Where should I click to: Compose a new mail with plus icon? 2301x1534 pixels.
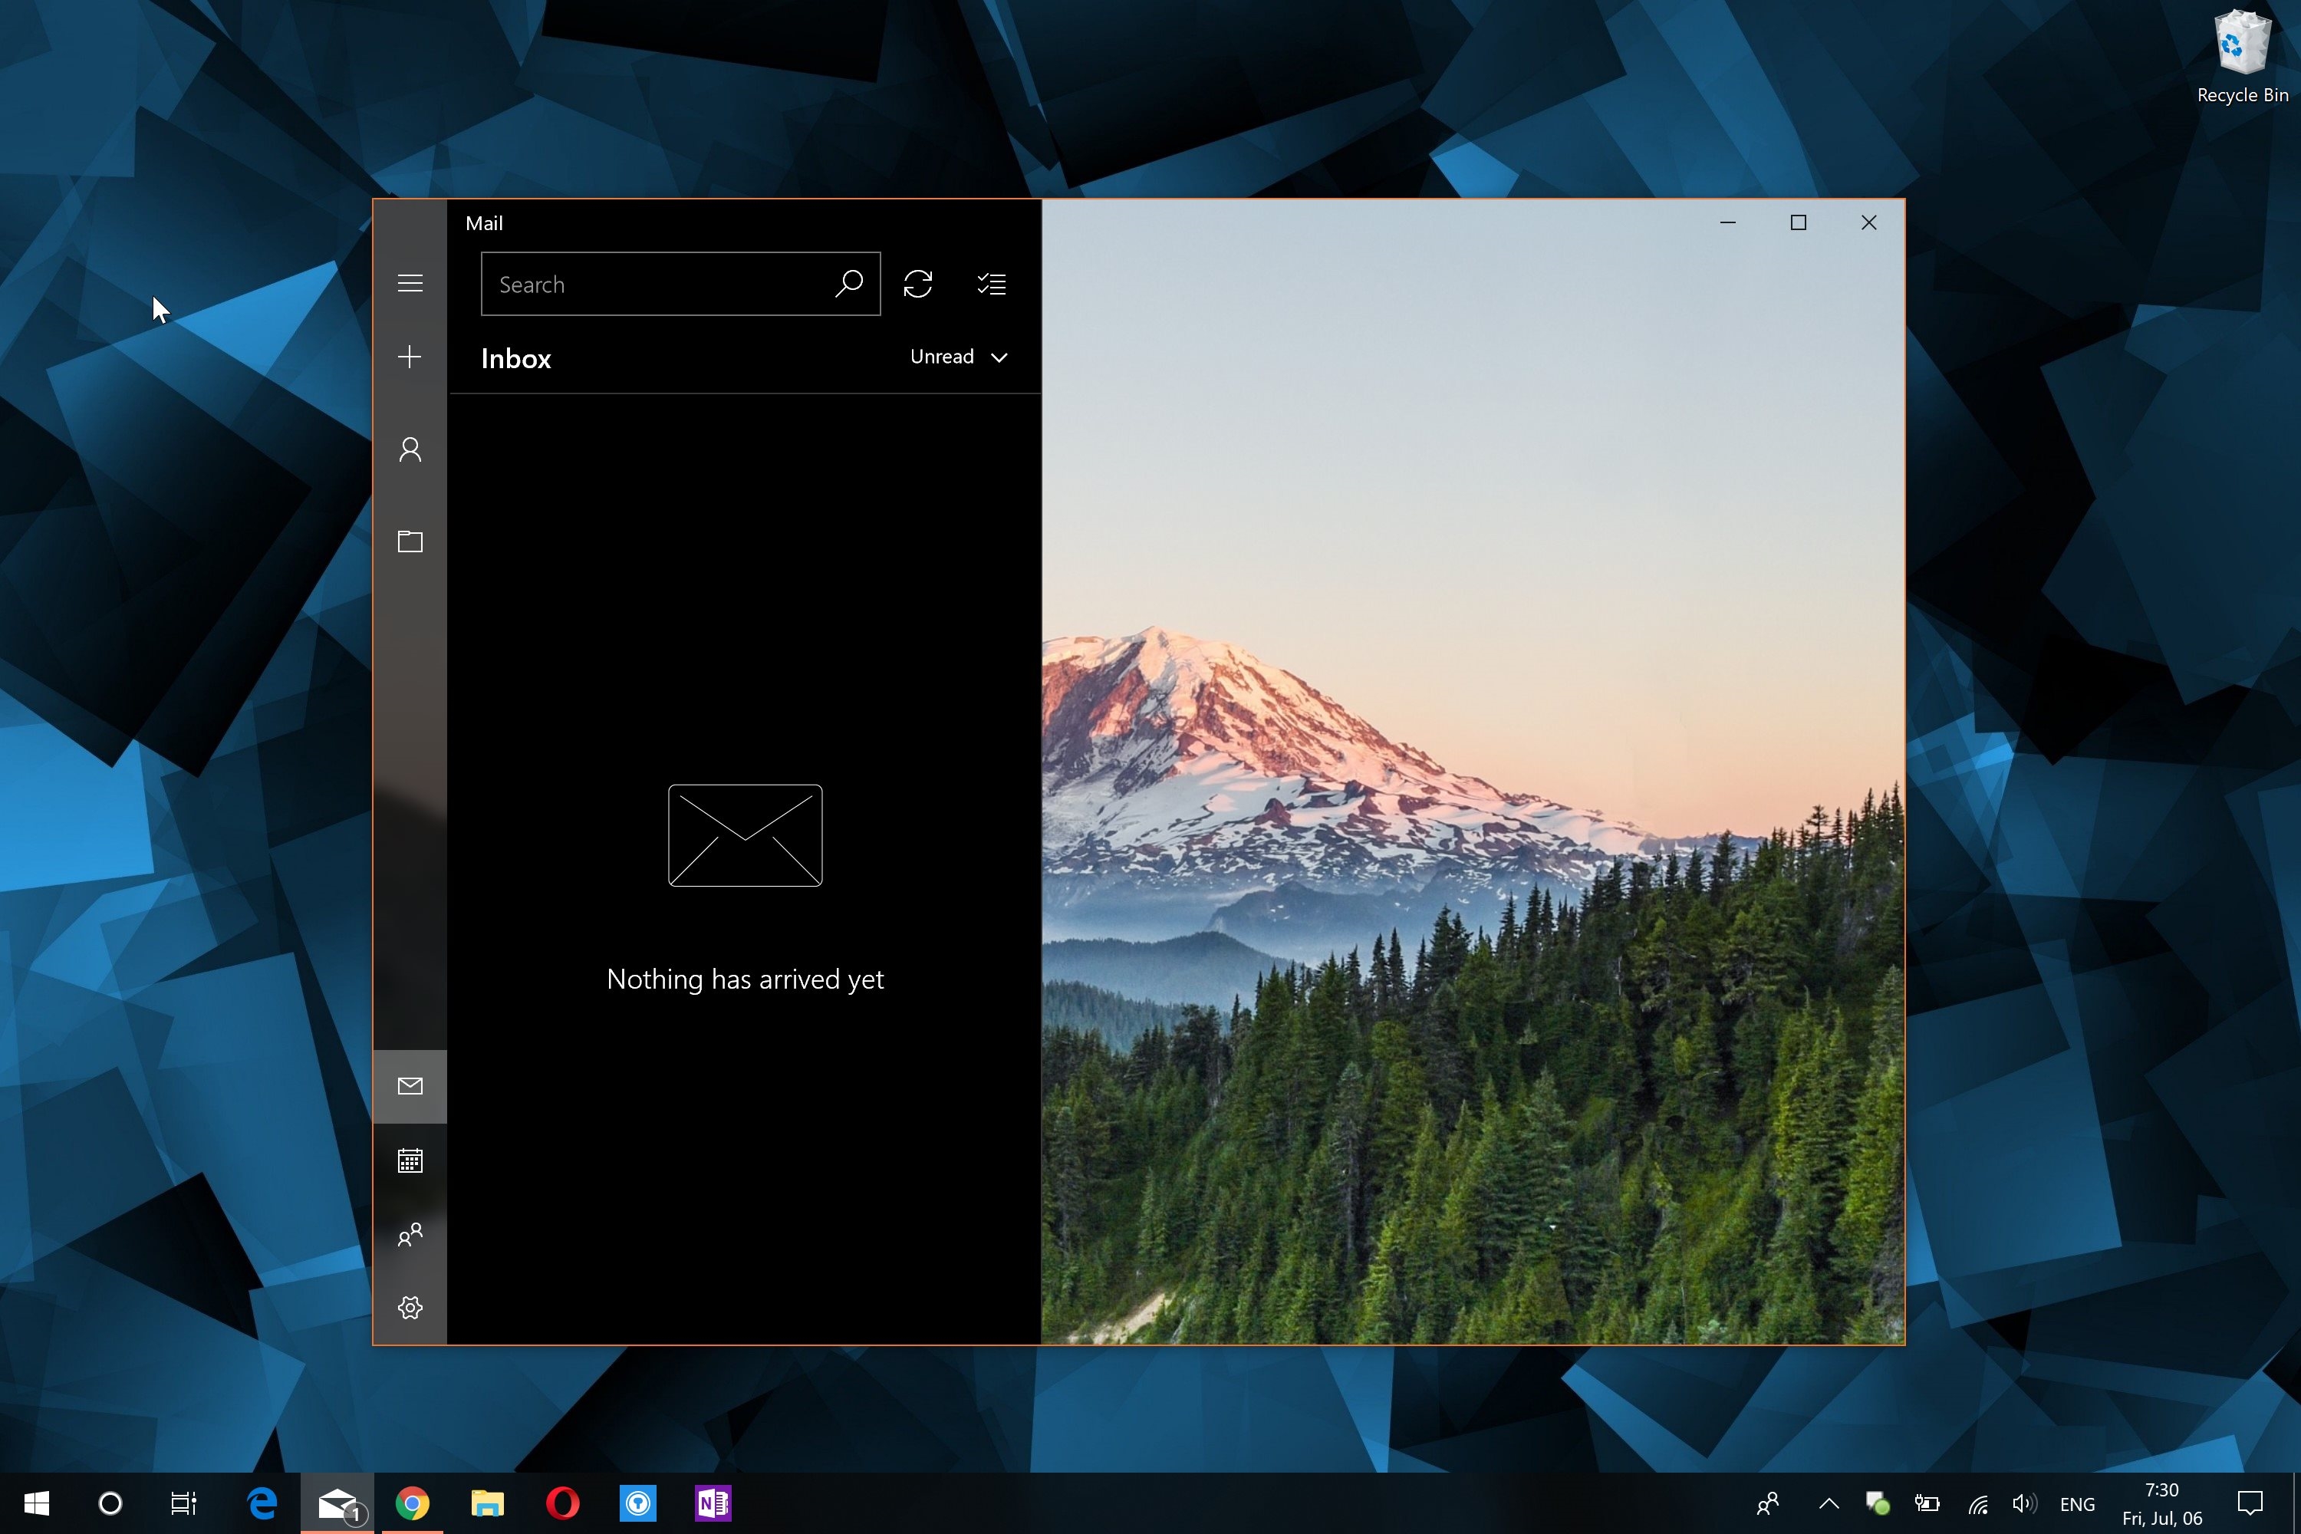pos(410,356)
